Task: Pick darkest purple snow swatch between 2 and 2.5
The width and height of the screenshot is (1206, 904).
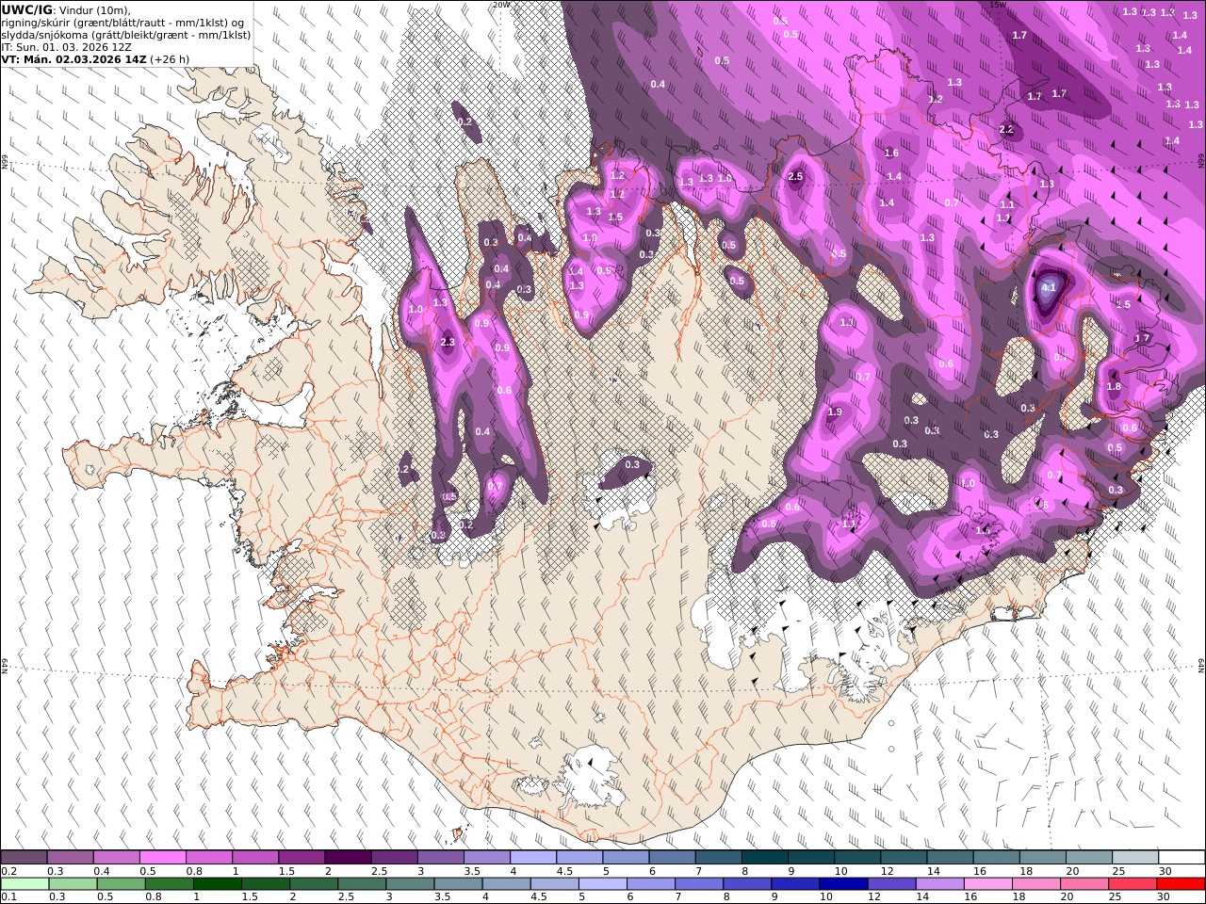Action: (348, 858)
